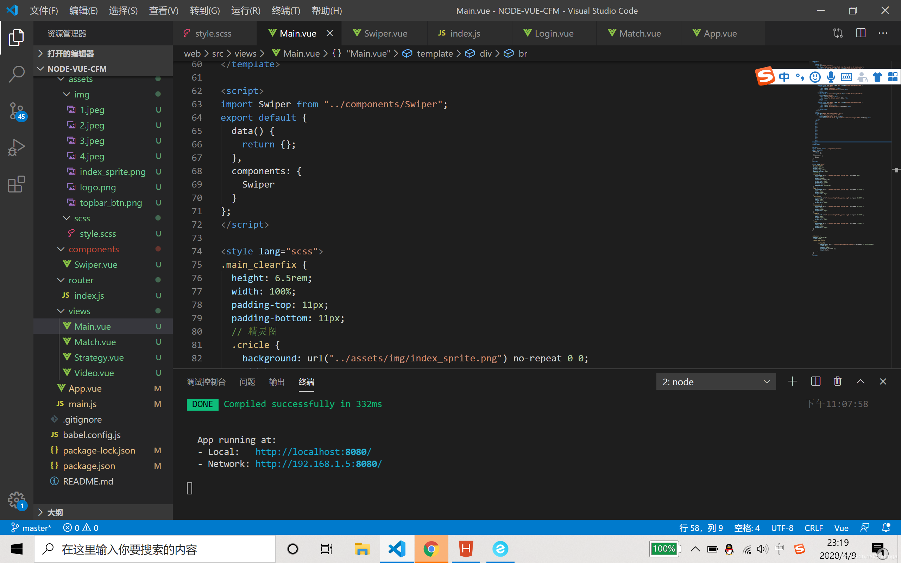Open Sogou toolbox grid icon
Image resolution: width=901 pixels, height=563 pixels.
pyautogui.click(x=893, y=77)
